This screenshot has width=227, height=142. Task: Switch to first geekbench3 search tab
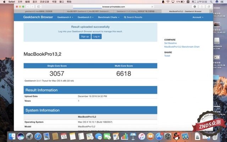point(39,11)
